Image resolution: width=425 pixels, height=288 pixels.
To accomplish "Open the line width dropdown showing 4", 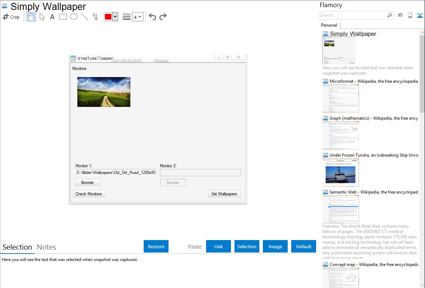I will (x=138, y=17).
